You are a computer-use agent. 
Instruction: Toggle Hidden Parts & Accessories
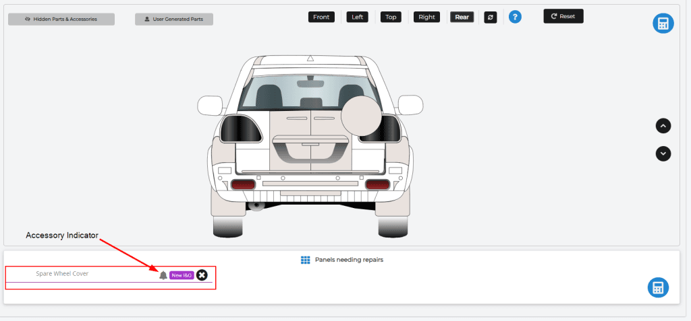click(x=61, y=19)
